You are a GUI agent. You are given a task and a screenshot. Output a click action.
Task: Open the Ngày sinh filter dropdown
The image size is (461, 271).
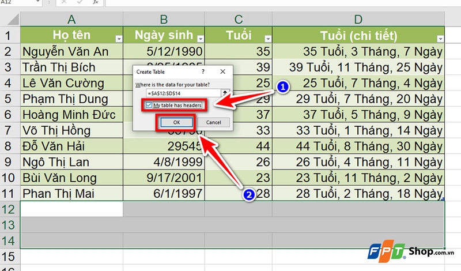[x=201, y=39]
